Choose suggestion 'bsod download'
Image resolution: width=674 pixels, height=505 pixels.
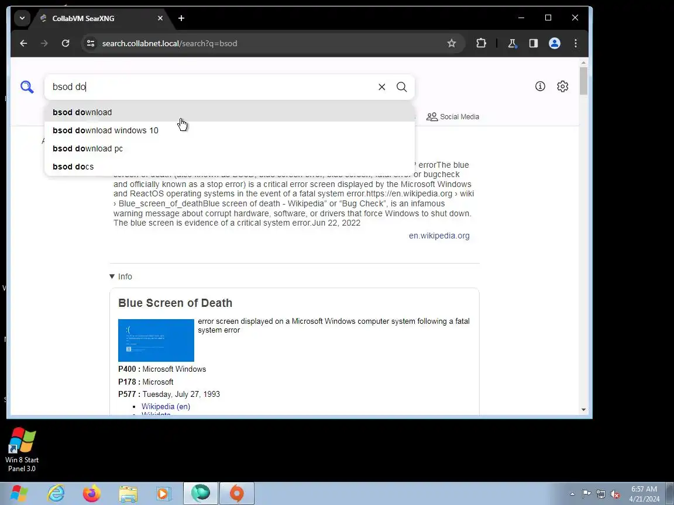point(229,112)
